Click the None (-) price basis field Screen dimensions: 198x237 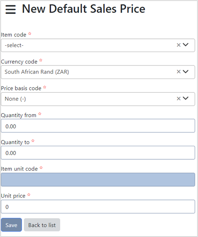pos(98,99)
